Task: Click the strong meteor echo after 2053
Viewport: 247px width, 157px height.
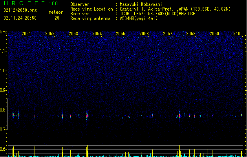Action: (x=87, y=115)
